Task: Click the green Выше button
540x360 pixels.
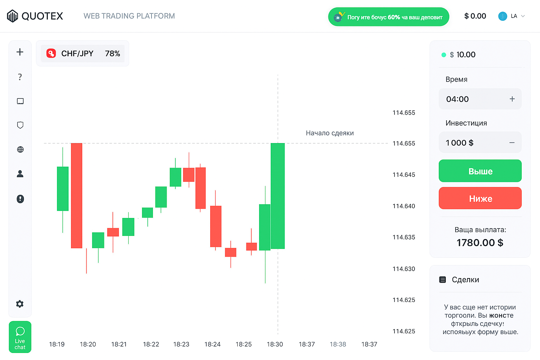Action: tap(480, 171)
